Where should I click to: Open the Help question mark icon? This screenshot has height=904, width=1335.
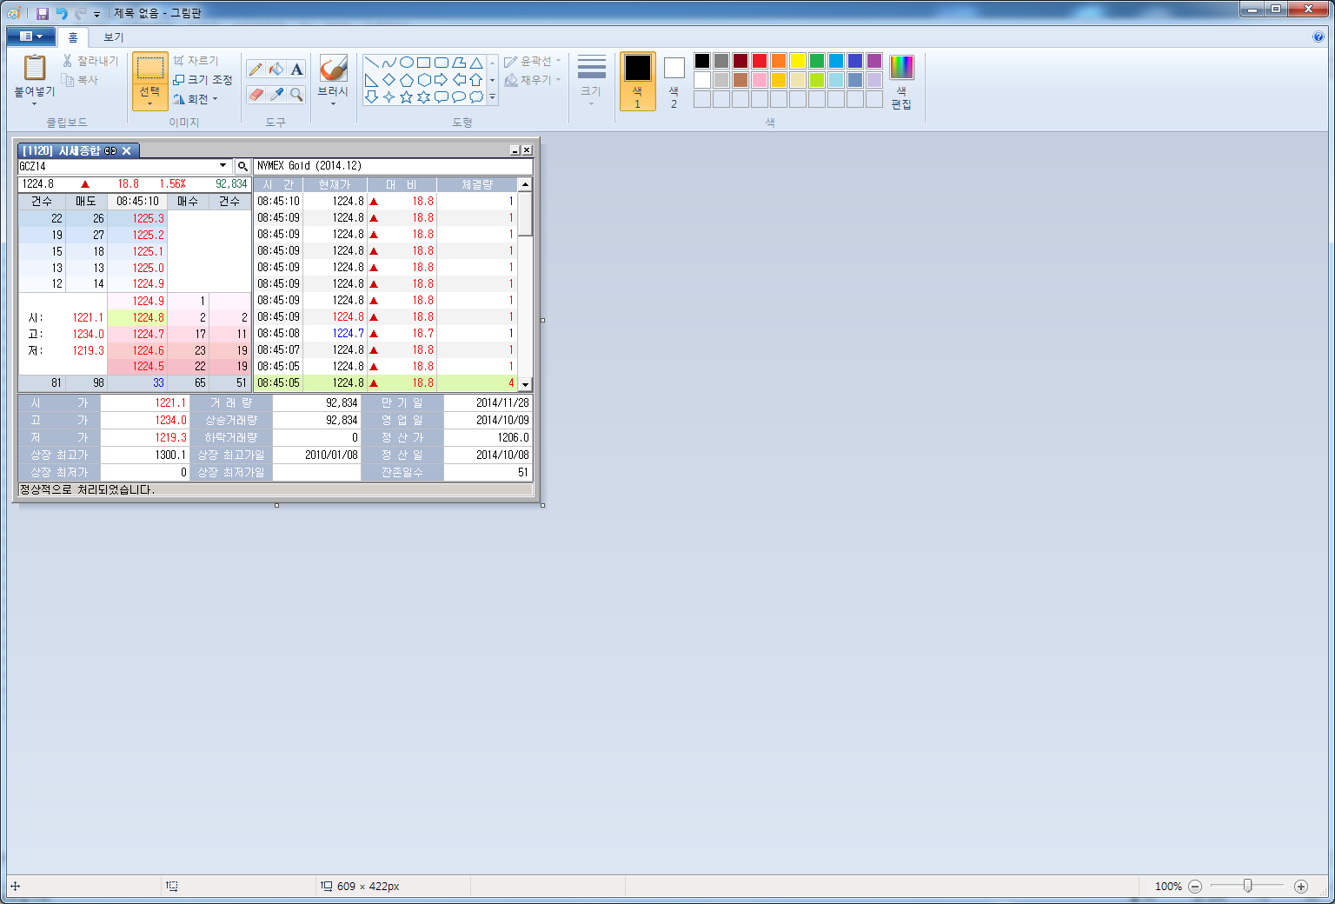(1318, 37)
